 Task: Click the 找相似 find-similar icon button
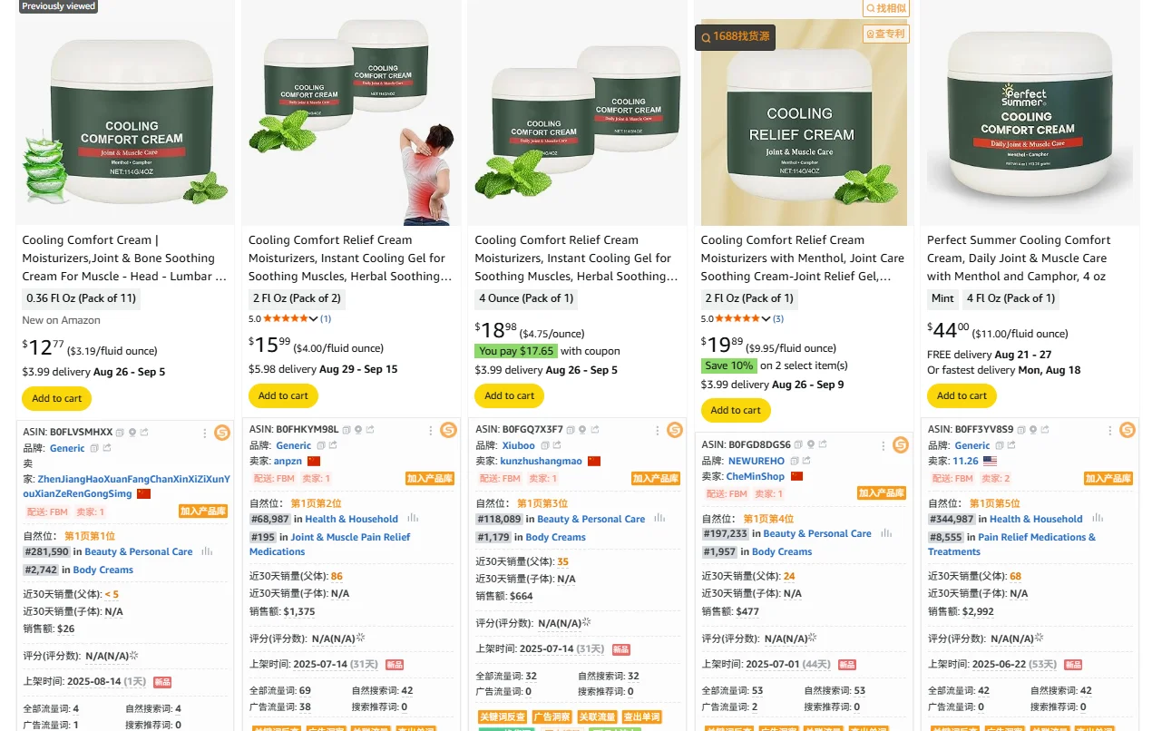pyautogui.click(x=885, y=8)
